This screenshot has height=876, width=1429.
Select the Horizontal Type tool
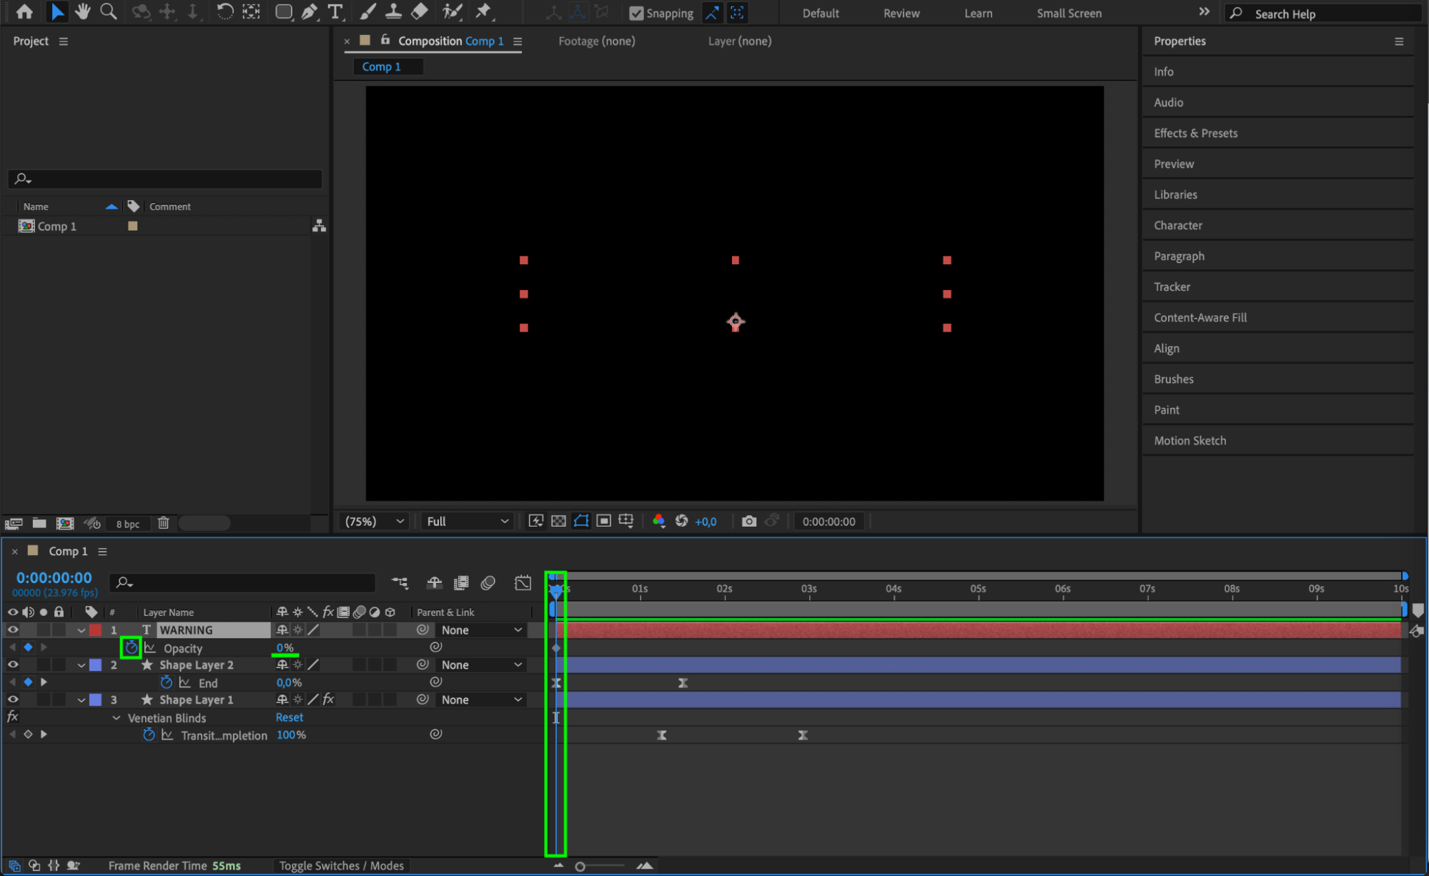[335, 11]
